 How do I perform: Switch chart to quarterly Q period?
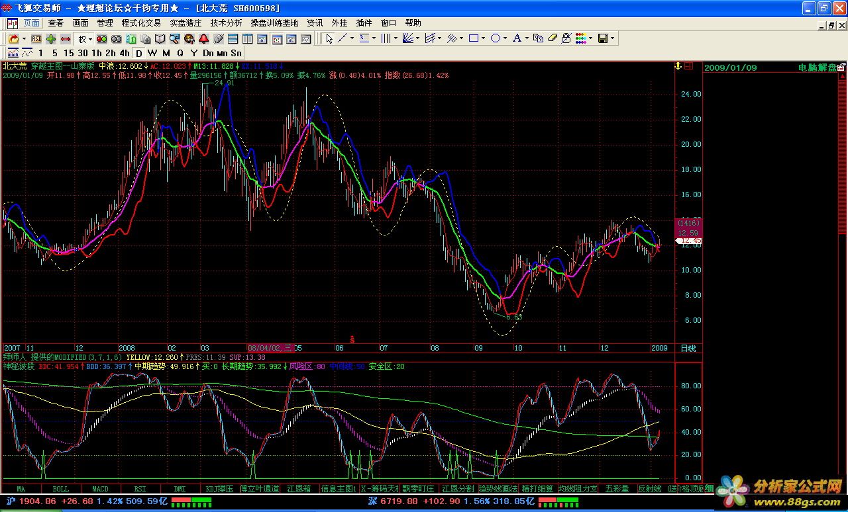(180, 53)
